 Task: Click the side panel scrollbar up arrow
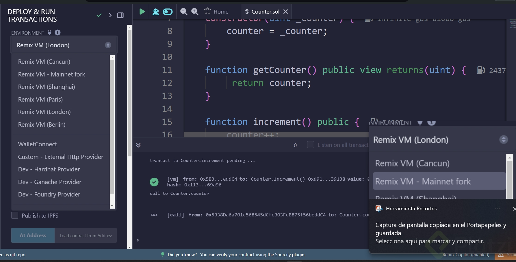[x=129, y=27]
